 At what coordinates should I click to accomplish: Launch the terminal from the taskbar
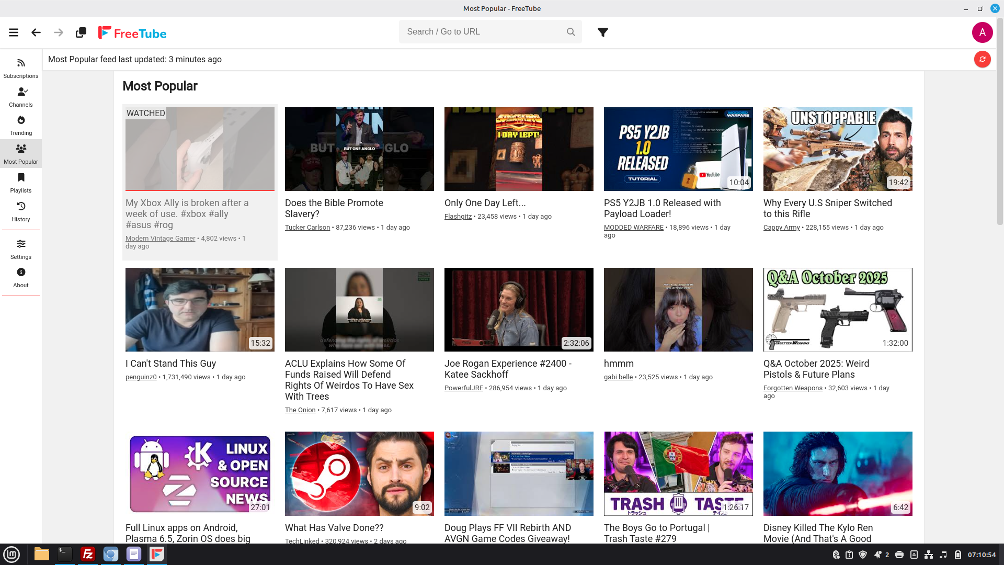pos(65,554)
